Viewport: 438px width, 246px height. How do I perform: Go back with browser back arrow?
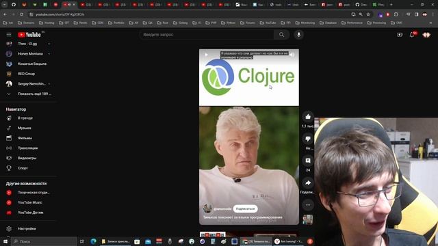5,14
